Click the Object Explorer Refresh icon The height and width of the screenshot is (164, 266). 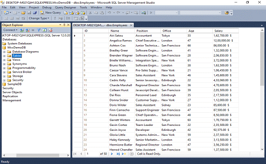(45, 30)
